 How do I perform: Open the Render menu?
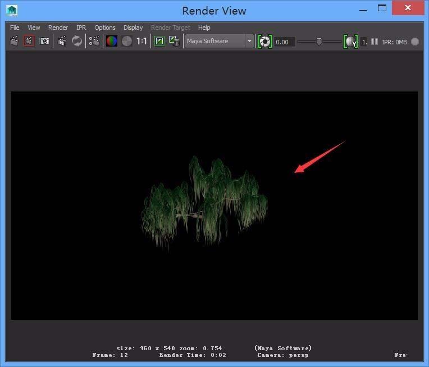tap(58, 27)
